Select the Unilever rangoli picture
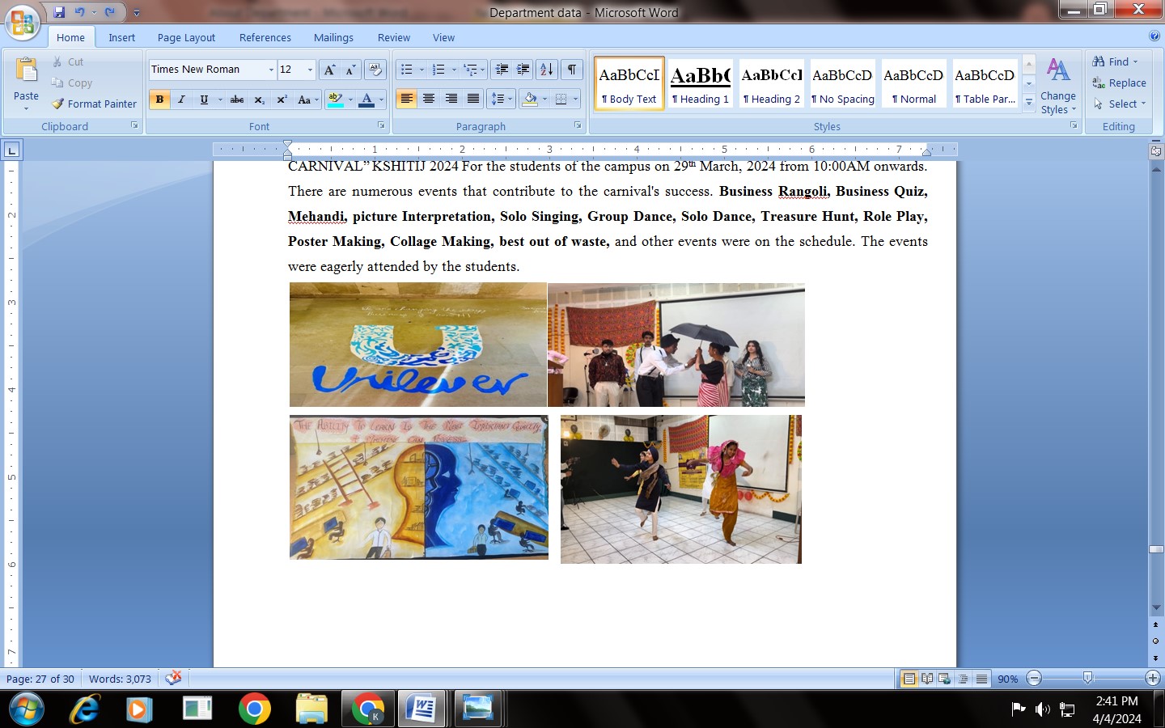The width and height of the screenshot is (1165, 728). [x=417, y=345]
